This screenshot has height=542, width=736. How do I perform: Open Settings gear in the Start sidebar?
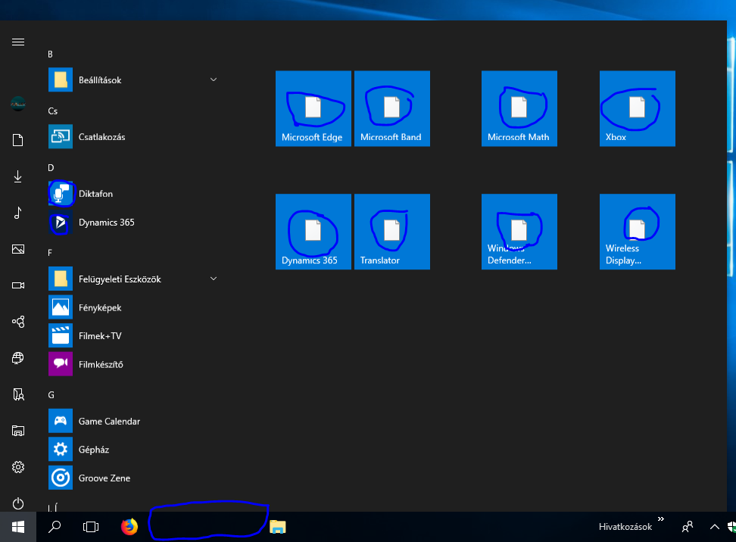click(x=18, y=467)
